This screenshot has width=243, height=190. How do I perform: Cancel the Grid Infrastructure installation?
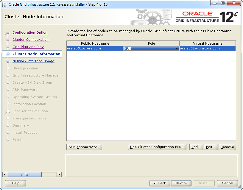tap(227, 183)
